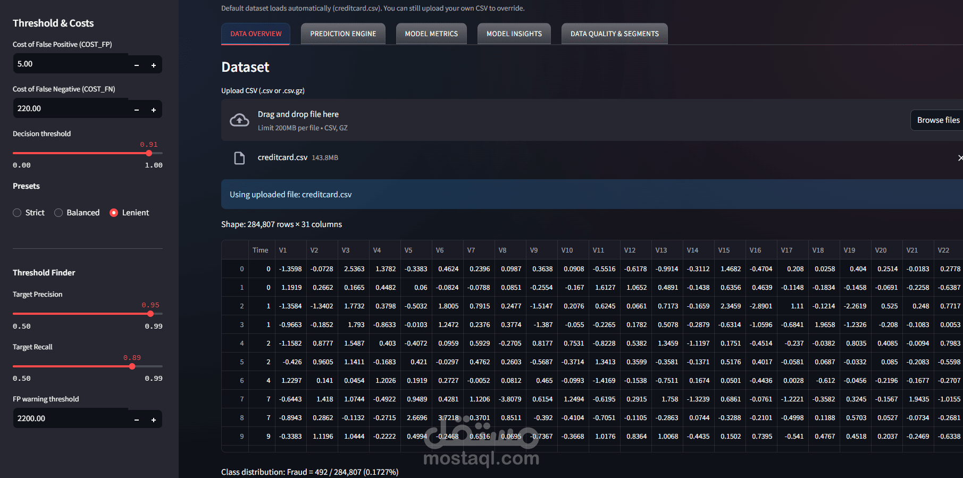Click the 'Using uploaded file: creditcard.csv' notice

[x=592, y=194]
